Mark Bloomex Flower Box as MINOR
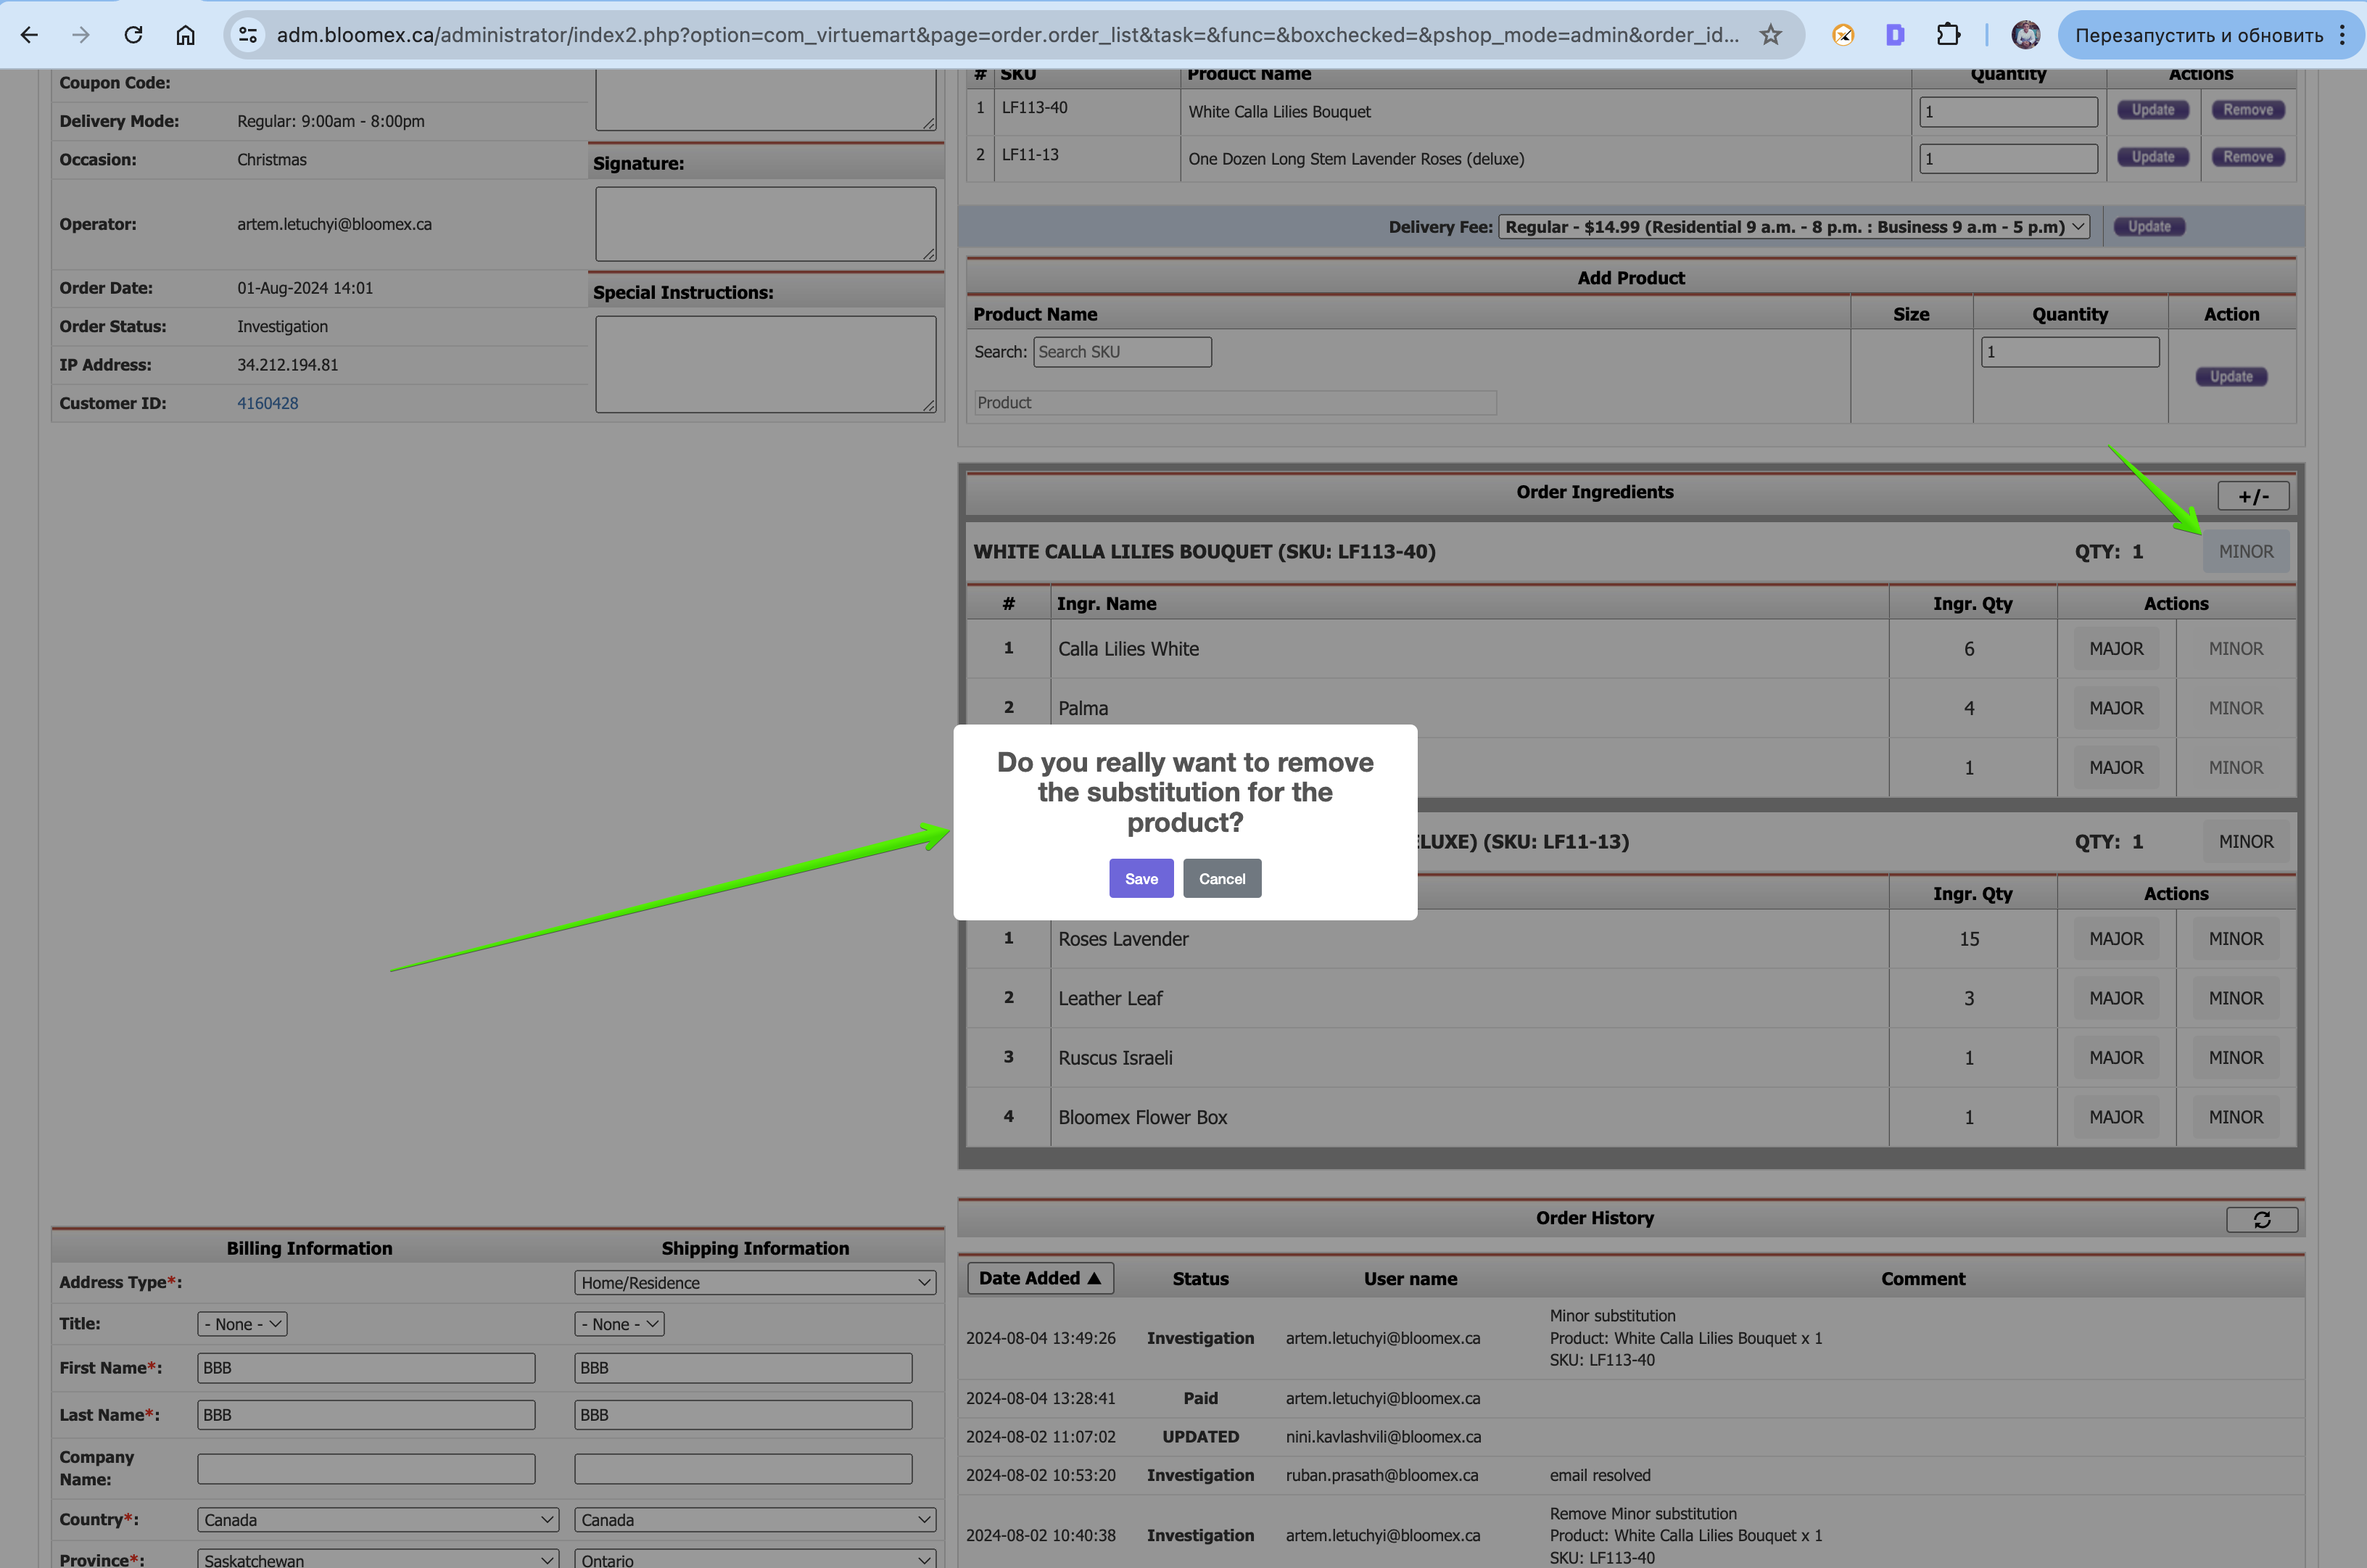The image size is (2367, 1568). tap(2236, 1117)
